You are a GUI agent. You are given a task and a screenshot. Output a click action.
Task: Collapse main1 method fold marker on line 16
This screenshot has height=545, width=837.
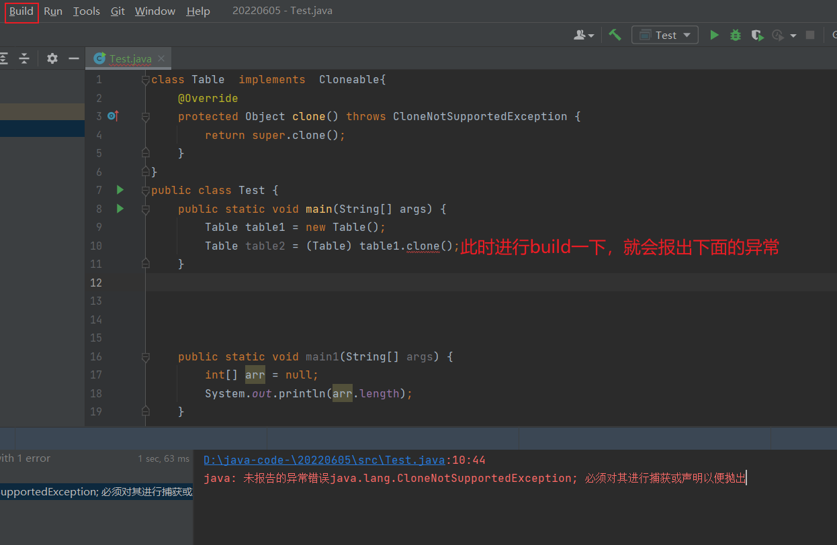145,356
